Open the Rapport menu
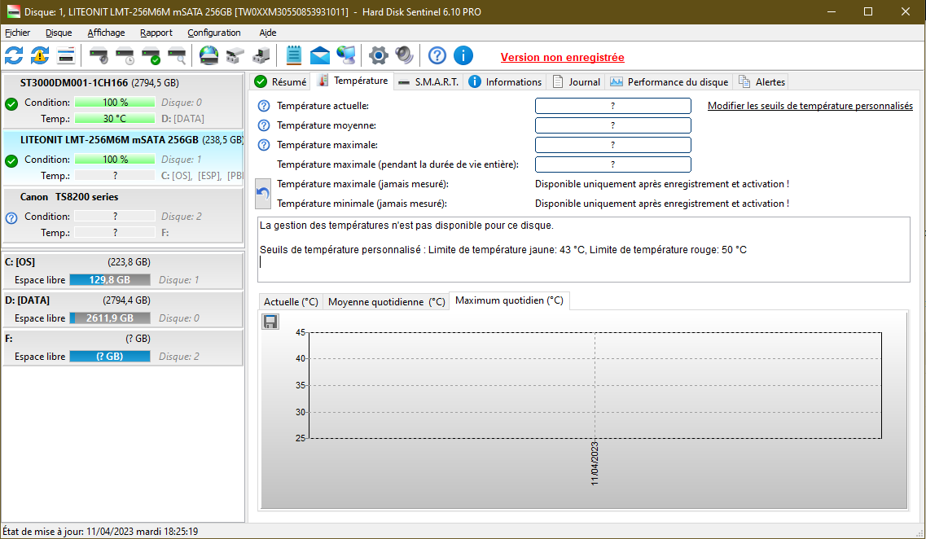The width and height of the screenshot is (926, 539). tap(156, 33)
